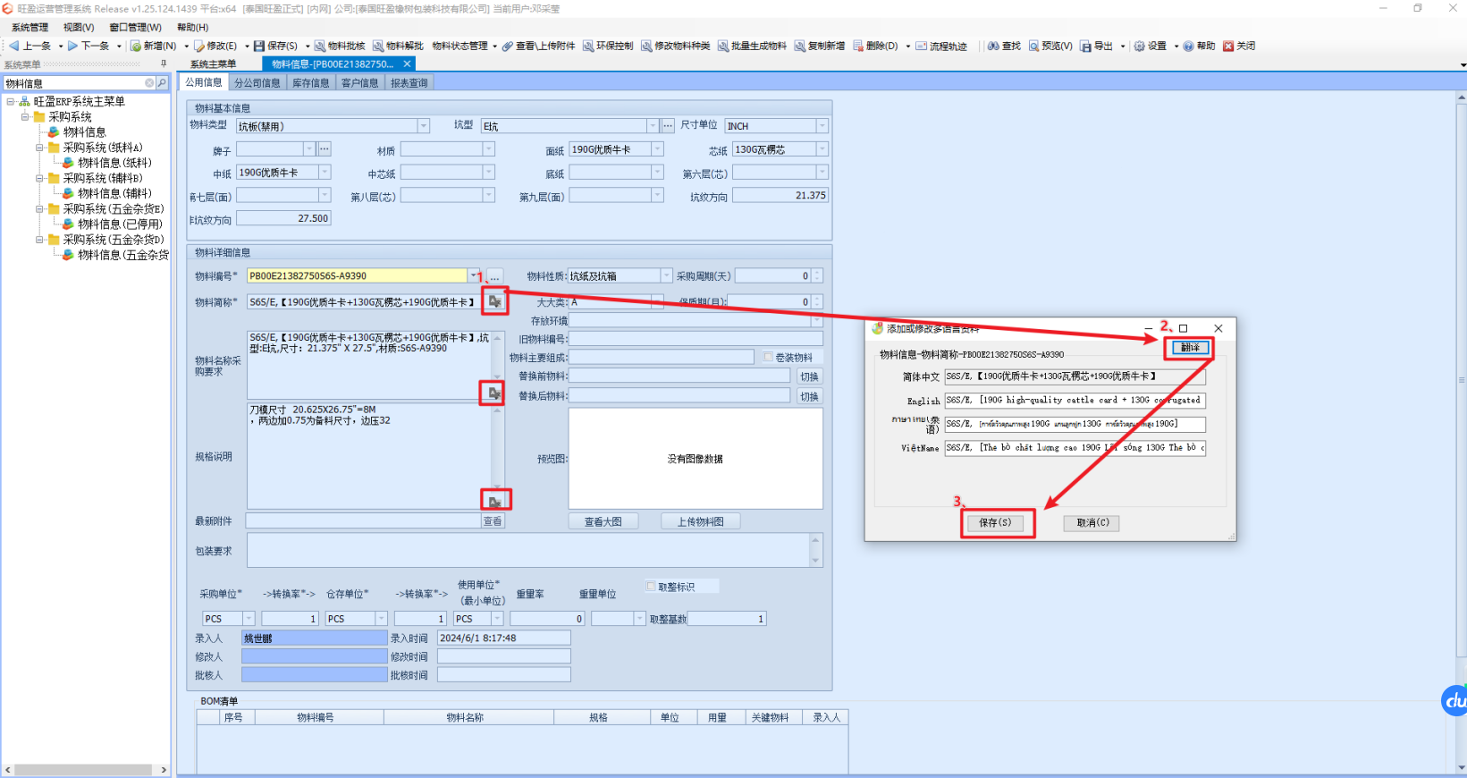The height and width of the screenshot is (778, 1467).
Task: Select 物料信息(辅料) tree item
Action: pyautogui.click(x=114, y=193)
